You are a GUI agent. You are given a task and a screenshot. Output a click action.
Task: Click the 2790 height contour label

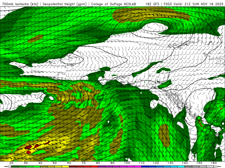158,82
